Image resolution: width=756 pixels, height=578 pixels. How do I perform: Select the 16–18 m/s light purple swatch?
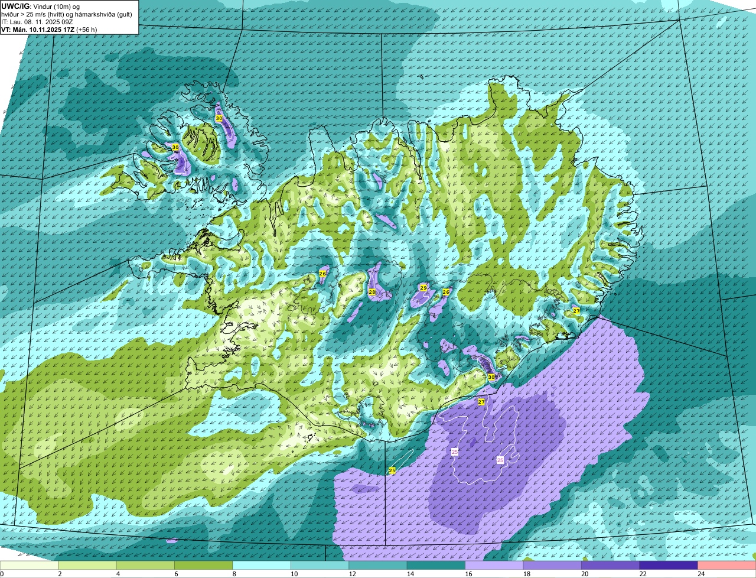pos(494,565)
